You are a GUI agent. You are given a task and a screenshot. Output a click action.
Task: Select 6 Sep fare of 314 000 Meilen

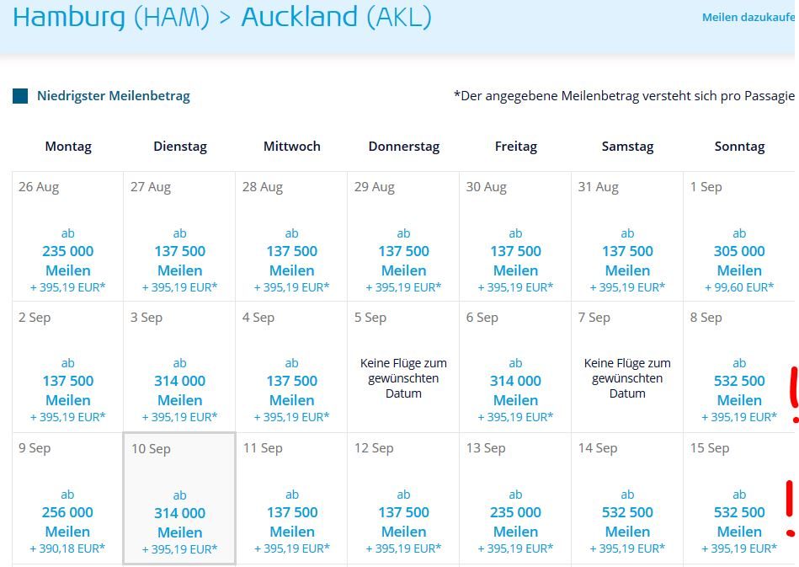pos(515,367)
